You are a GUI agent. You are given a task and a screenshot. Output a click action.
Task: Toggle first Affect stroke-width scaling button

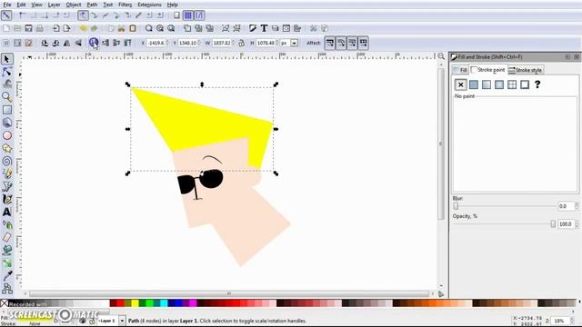(329, 43)
